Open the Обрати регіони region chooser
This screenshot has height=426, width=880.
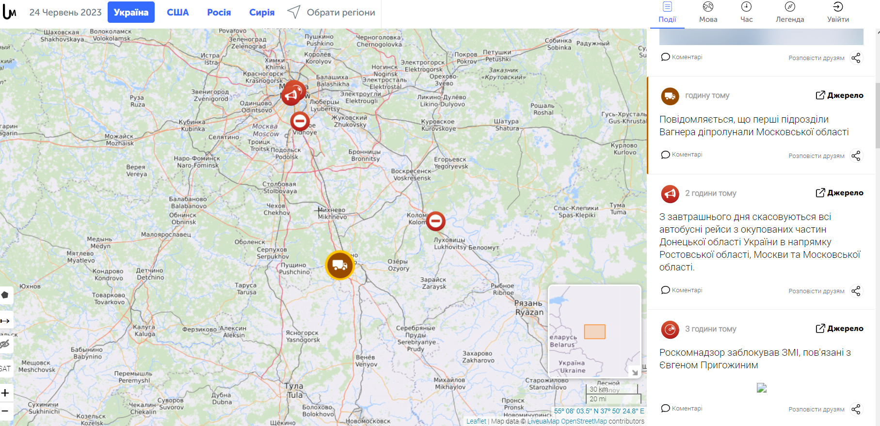pyautogui.click(x=331, y=12)
